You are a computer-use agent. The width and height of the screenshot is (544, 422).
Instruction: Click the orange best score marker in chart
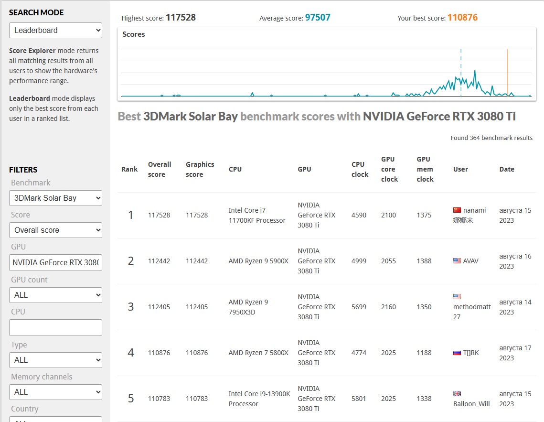508,72
